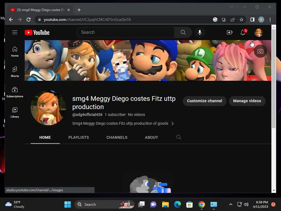Go to Home in the sidebar

click(x=15, y=51)
